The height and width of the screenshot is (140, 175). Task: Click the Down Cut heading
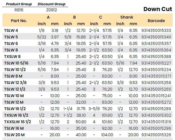tap(158, 9)
